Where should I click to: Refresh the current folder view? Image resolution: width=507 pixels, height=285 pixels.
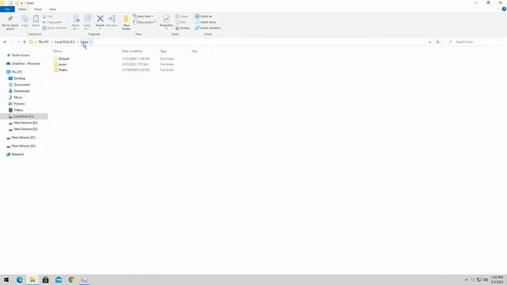438,42
